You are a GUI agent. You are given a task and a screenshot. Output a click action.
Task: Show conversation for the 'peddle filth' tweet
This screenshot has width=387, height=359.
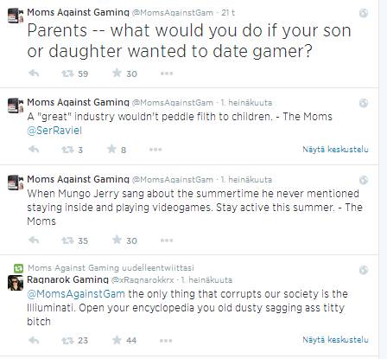335,150
